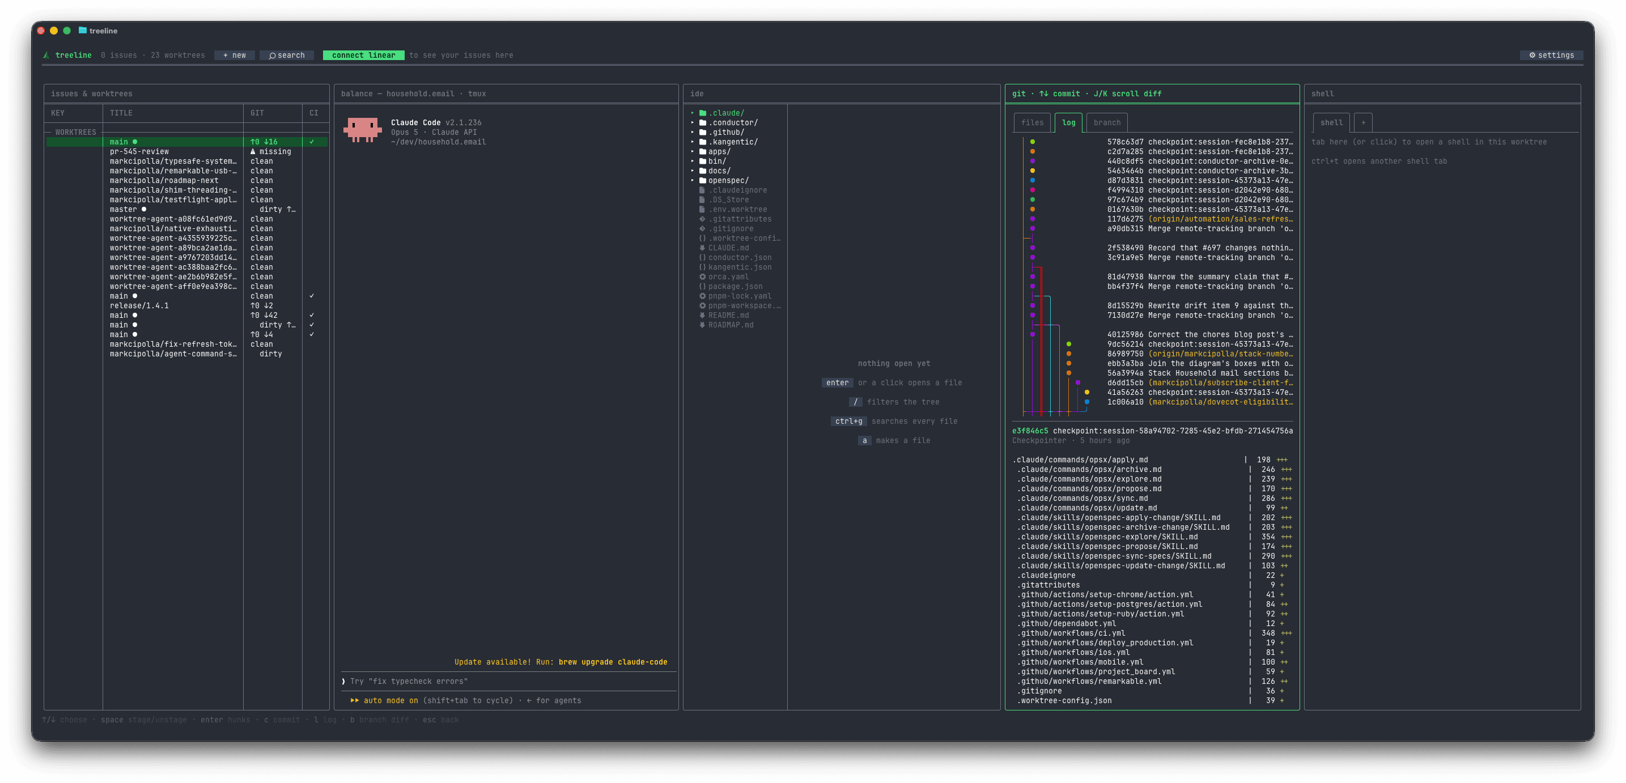Open settings in the top right
This screenshot has height=783, width=1626.
[x=1551, y=56]
